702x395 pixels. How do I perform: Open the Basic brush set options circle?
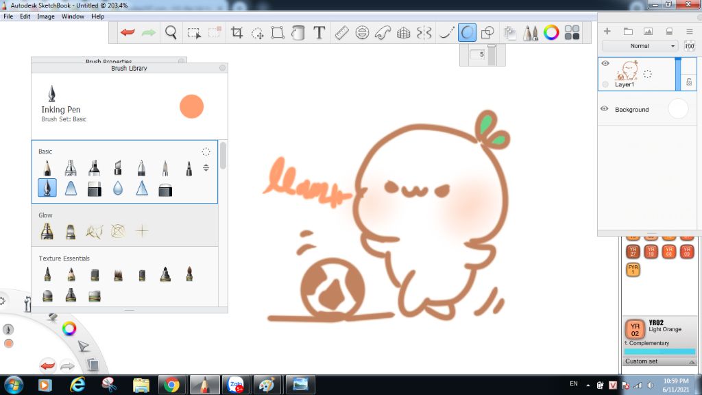[206, 152]
